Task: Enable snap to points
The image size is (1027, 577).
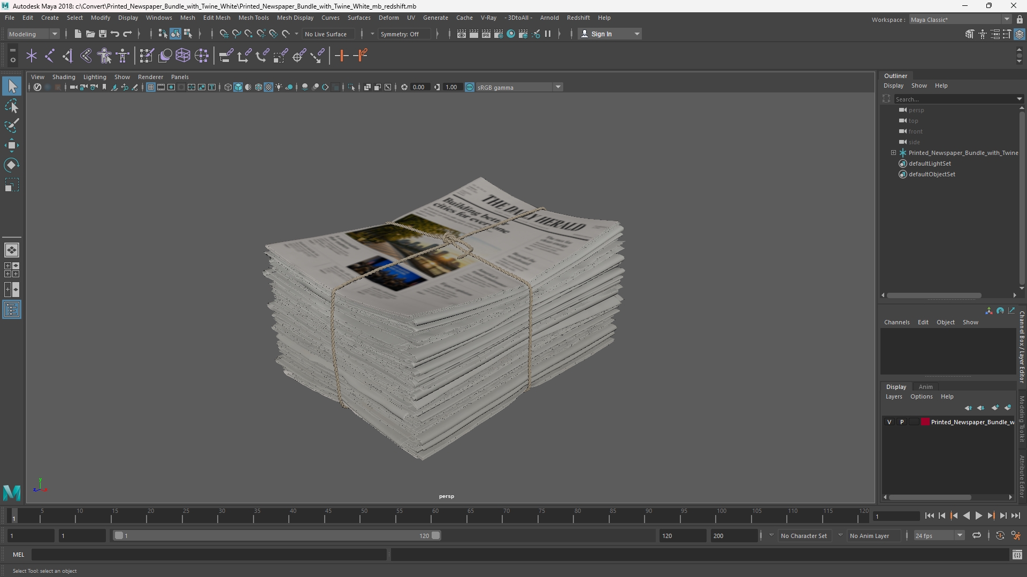Action: pyautogui.click(x=248, y=34)
